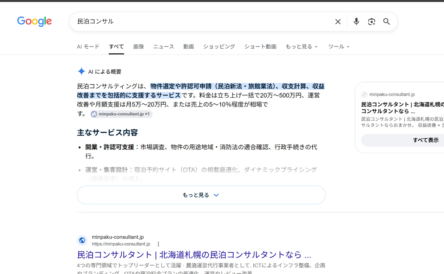Open 民泊コンサルタント | 北海道札幌 result title link

[x=194, y=255]
